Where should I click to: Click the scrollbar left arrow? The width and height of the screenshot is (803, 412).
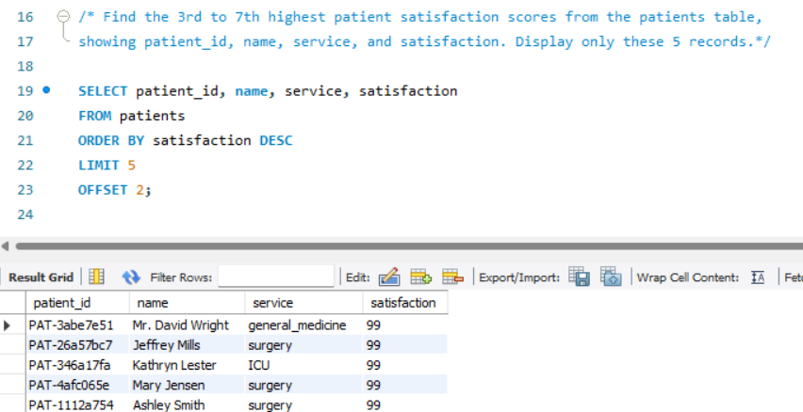tap(5, 246)
